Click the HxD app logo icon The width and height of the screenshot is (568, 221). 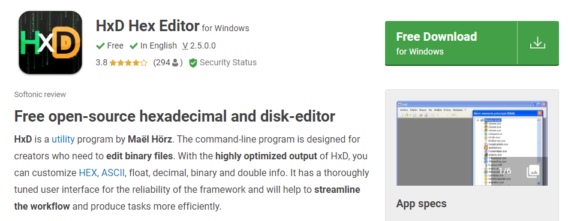pos(50,43)
